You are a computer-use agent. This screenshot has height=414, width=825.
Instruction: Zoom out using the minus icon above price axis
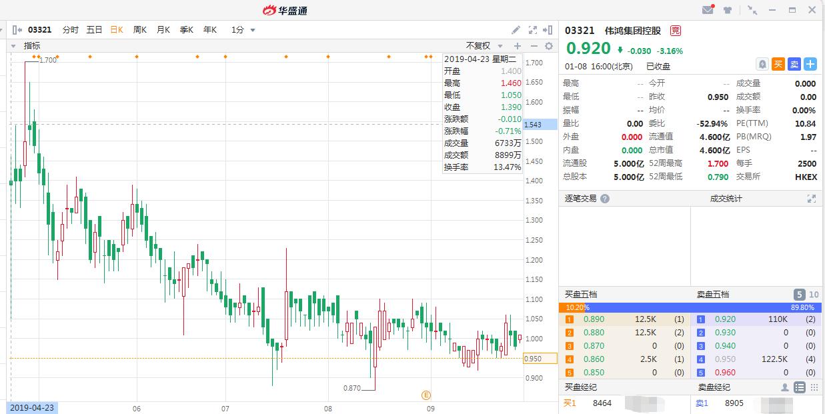click(534, 45)
